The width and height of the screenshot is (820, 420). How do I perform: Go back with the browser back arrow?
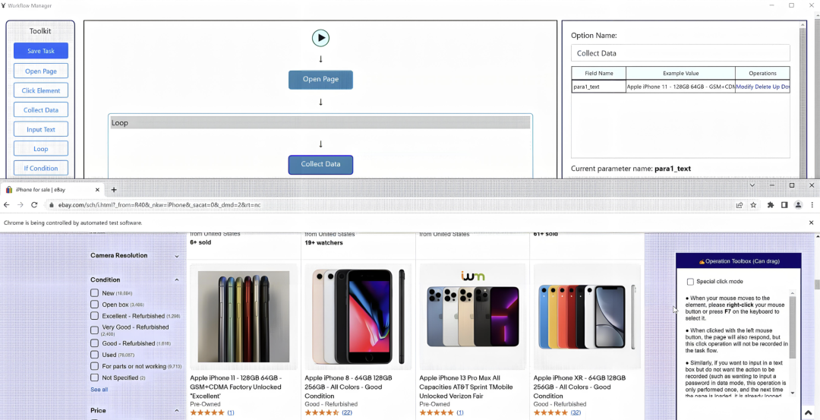coord(7,205)
